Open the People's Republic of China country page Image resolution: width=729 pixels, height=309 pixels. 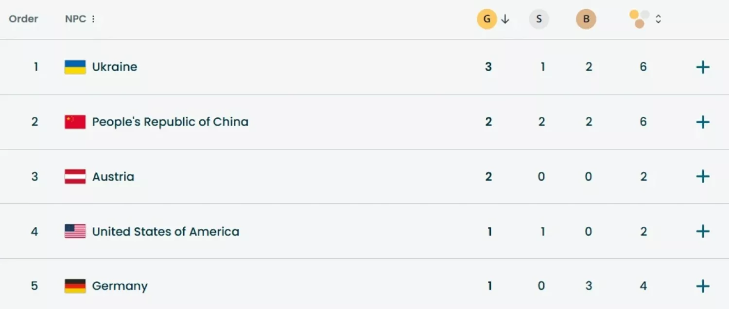tap(170, 122)
